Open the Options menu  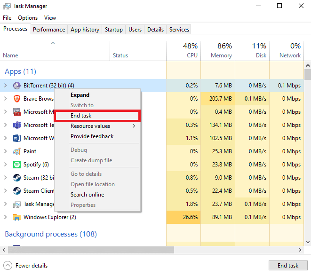(x=28, y=18)
